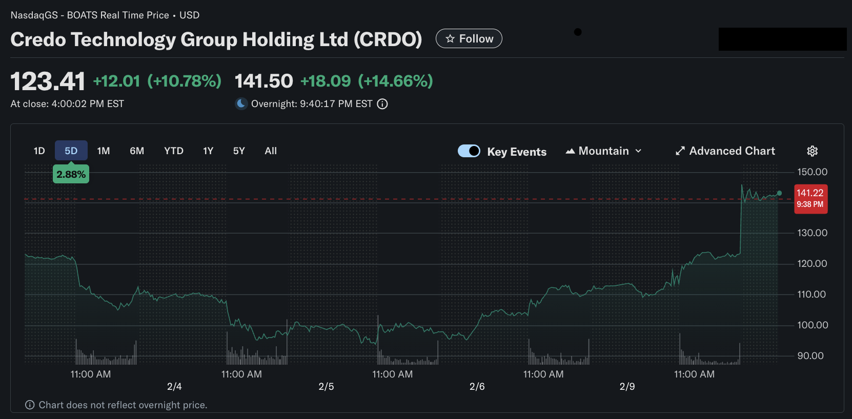Open chart settings gear icon
Screen dimensions: 852x419
pyautogui.click(x=812, y=151)
